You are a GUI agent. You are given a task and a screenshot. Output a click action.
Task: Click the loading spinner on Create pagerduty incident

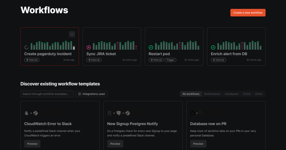pyautogui.click(x=27, y=47)
